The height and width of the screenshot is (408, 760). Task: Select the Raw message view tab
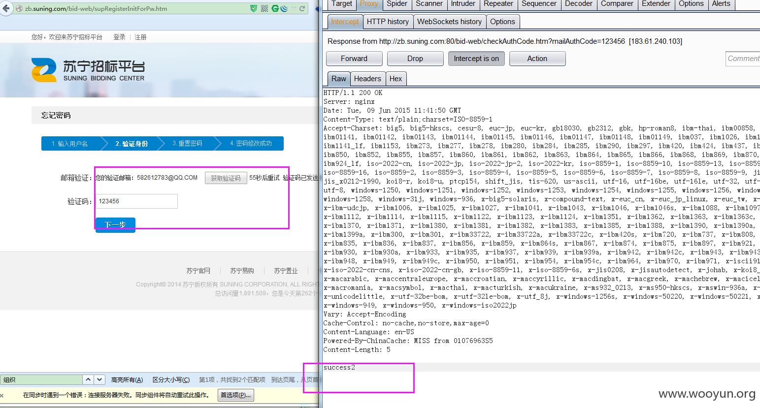click(x=339, y=79)
